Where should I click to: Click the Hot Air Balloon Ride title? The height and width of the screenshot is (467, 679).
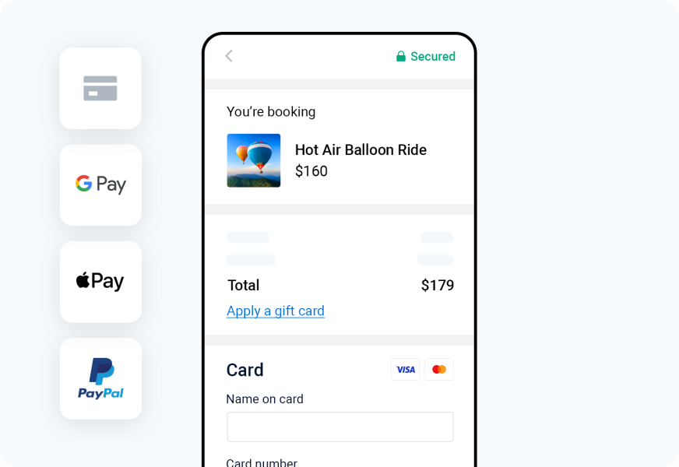click(361, 149)
